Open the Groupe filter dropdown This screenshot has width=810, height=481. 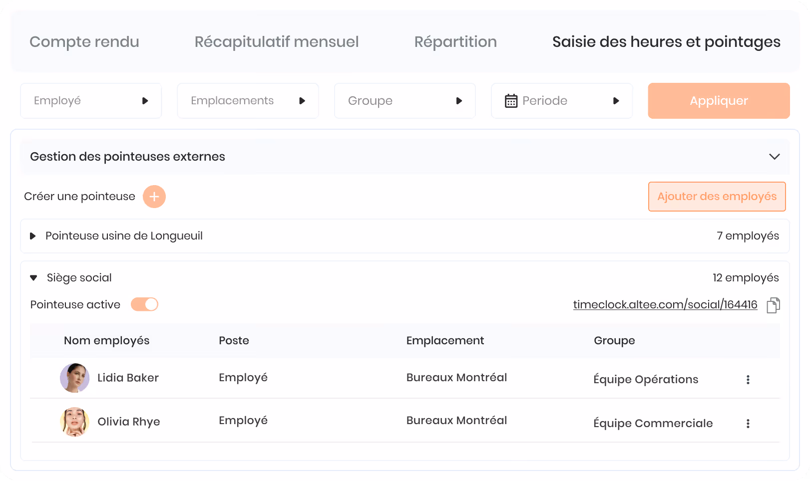tap(405, 101)
